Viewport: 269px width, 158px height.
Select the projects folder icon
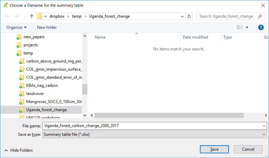[x=19, y=45]
